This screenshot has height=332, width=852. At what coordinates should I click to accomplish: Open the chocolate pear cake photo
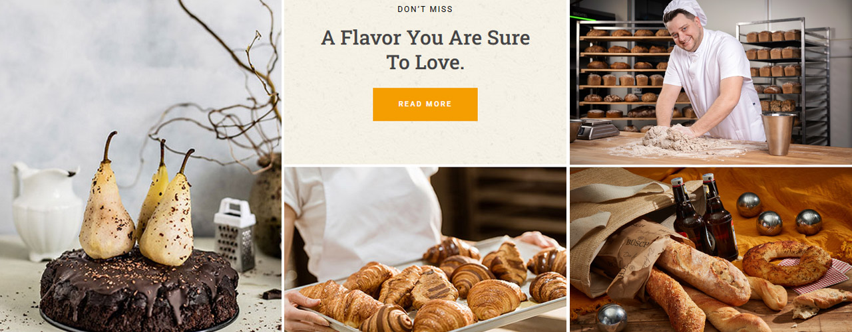point(140,166)
